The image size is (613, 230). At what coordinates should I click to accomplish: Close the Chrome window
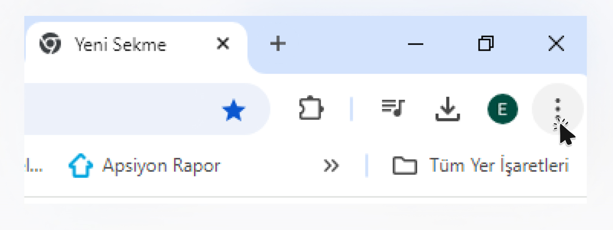coord(556,44)
